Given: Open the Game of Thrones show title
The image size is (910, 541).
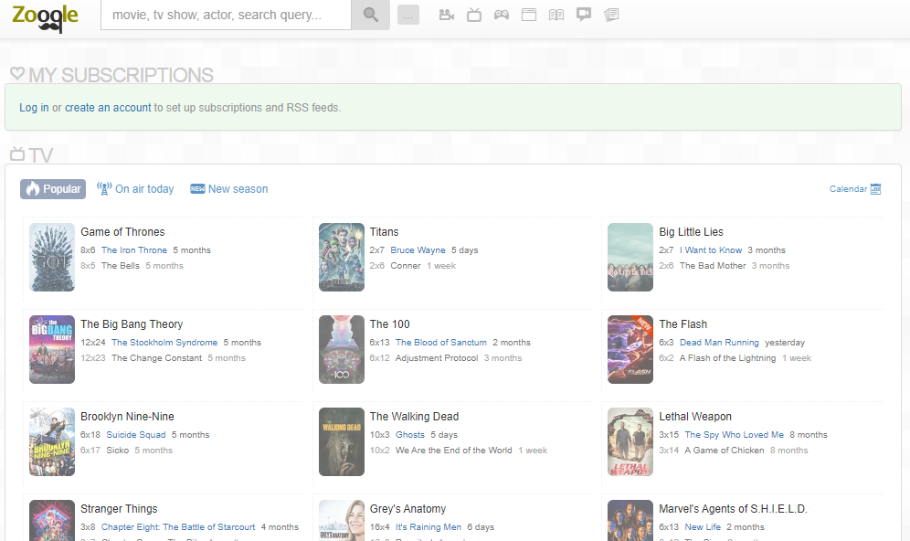Looking at the screenshot, I should pyautogui.click(x=122, y=231).
